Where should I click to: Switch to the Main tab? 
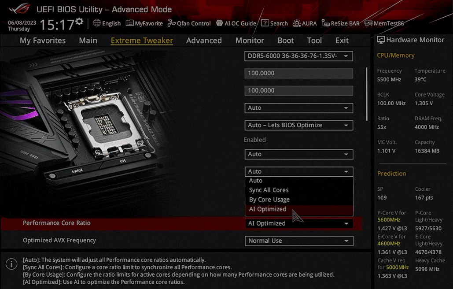(88, 41)
